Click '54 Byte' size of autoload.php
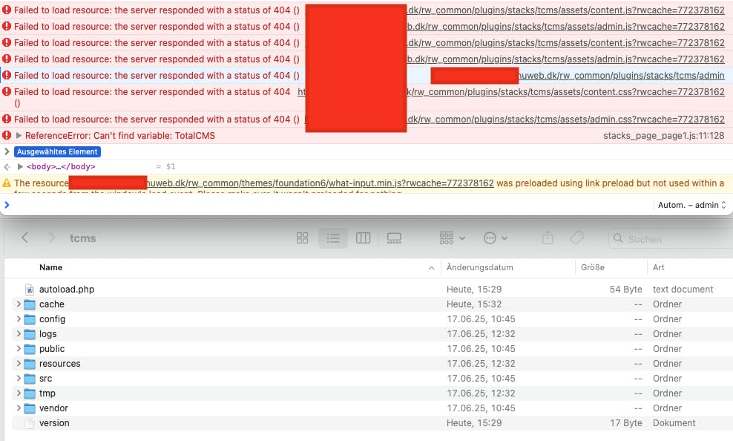This screenshot has height=441, width=733. pyautogui.click(x=625, y=290)
